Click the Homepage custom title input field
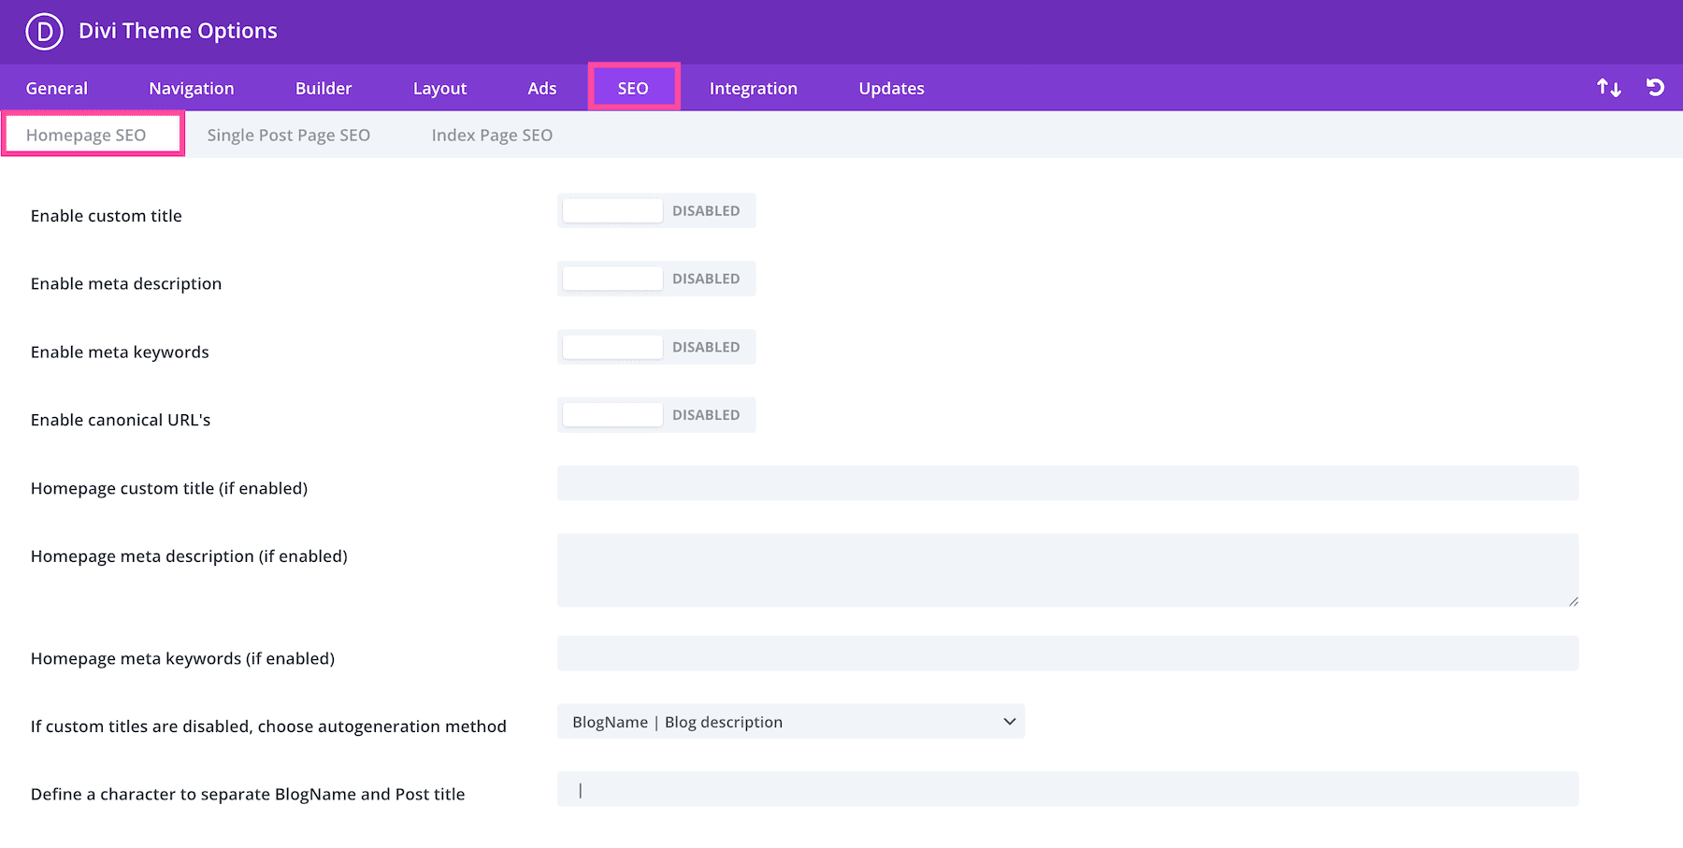 coord(1067,483)
